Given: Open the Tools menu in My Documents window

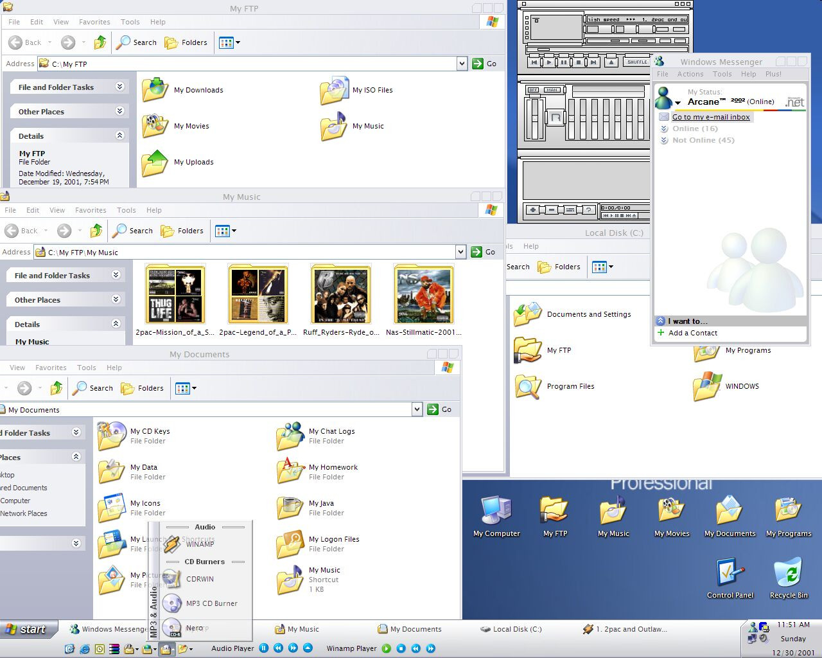Looking at the screenshot, I should [x=87, y=368].
